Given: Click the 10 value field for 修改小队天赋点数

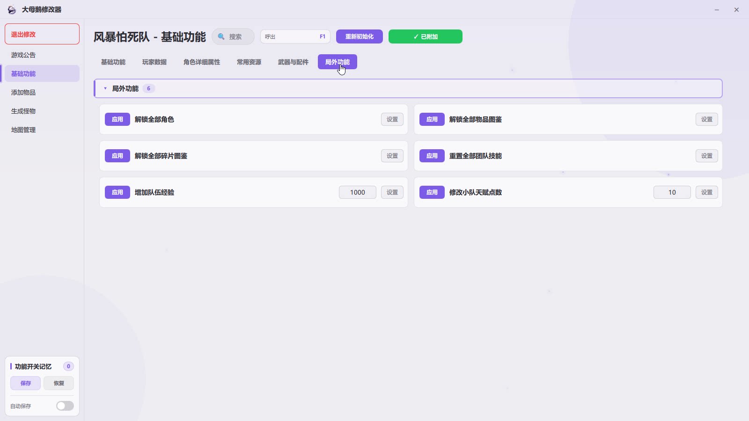Looking at the screenshot, I should pos(672,192).
